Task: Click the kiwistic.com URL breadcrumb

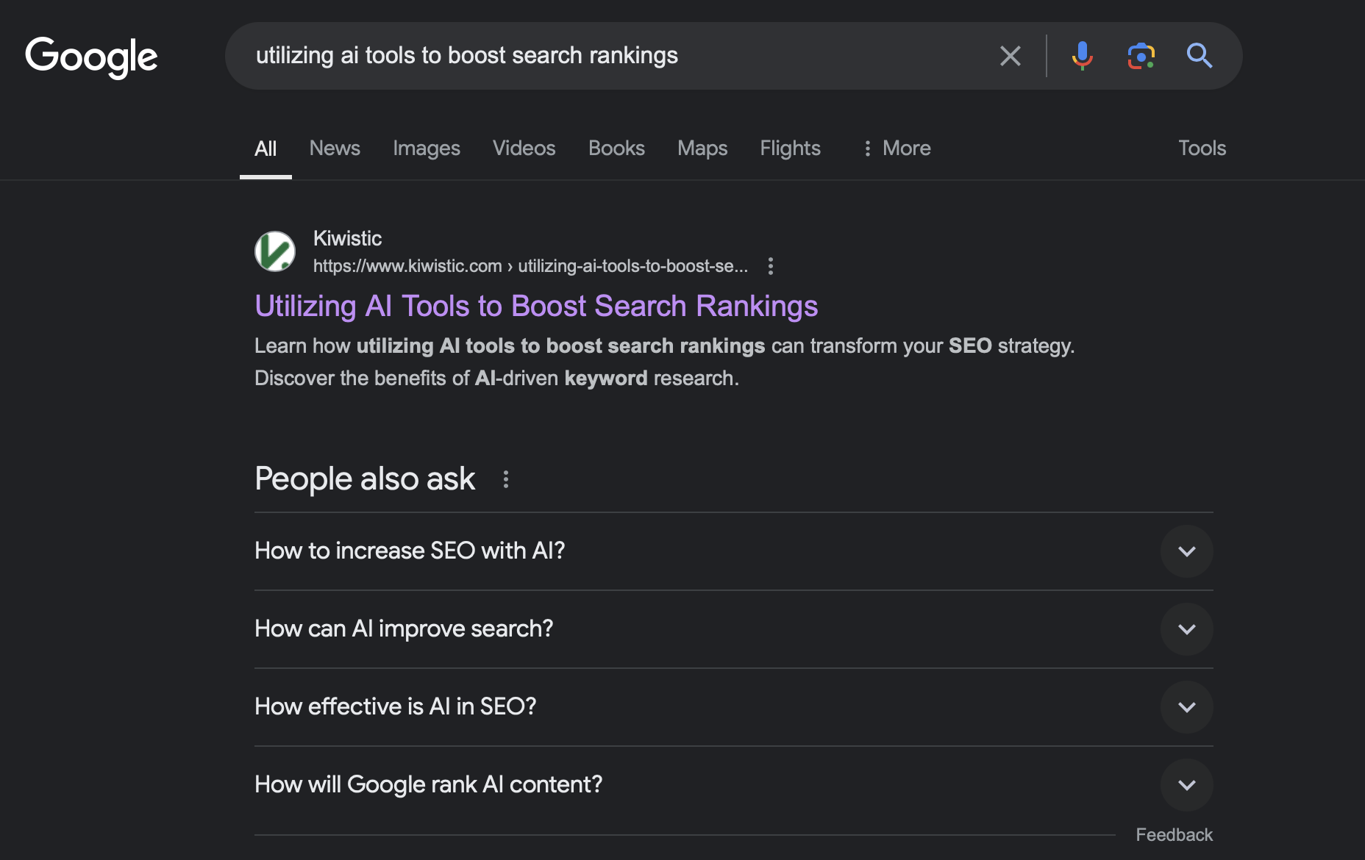Action: pyautogui.click(x=530, y=266)
